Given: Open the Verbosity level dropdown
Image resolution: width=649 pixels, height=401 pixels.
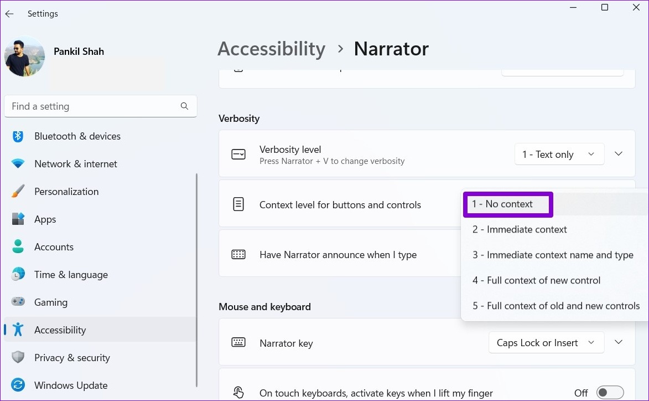Looking at the screenshot, I should click(559, 154).
